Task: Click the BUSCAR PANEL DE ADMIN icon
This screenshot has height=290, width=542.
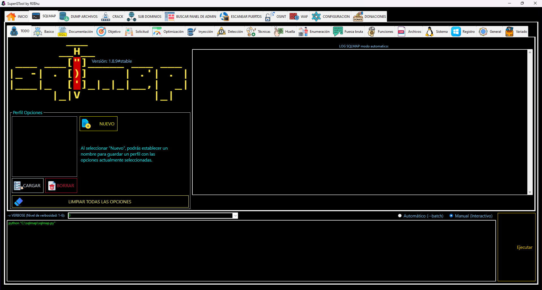Action: pos(169,17)
